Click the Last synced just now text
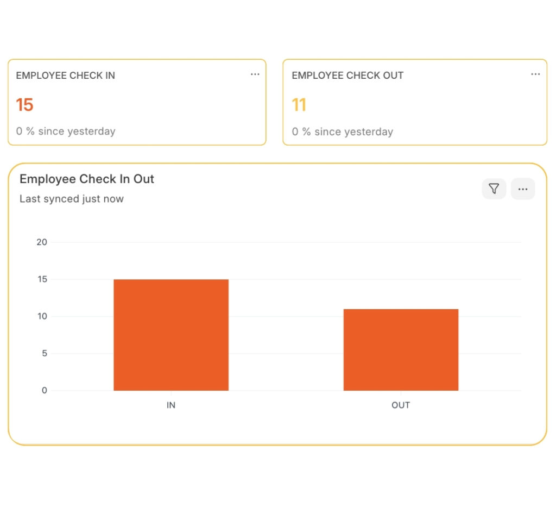 72,199
